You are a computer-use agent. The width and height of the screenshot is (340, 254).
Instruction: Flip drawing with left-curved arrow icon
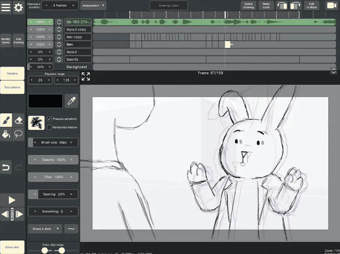coord(282,6)
